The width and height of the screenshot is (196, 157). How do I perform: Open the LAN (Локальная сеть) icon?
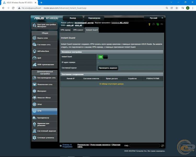coord(34,84)
